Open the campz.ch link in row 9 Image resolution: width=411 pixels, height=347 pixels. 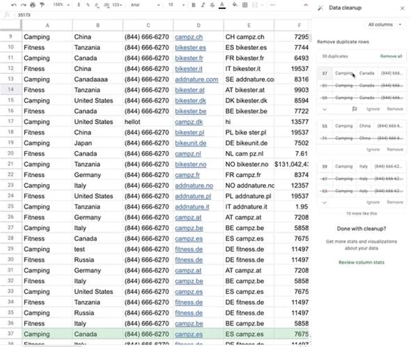189,37
